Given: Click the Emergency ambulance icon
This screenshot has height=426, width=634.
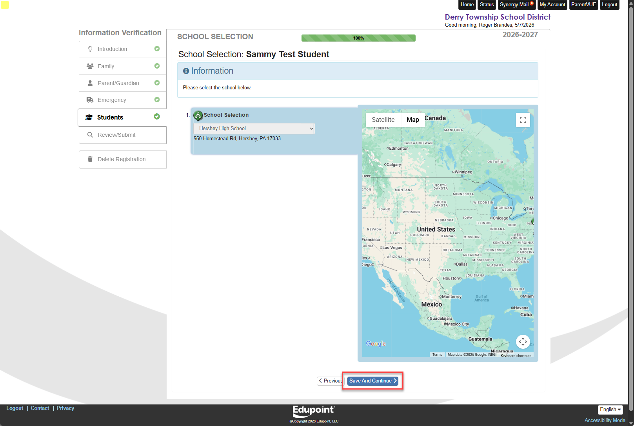Looking at the screenshot, I should pyautogui.click(x=90, y=100).
